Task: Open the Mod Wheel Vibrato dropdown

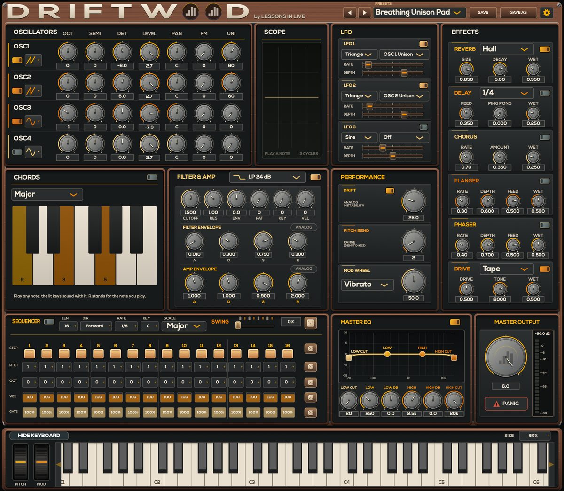Action: [x=367, y=285]
